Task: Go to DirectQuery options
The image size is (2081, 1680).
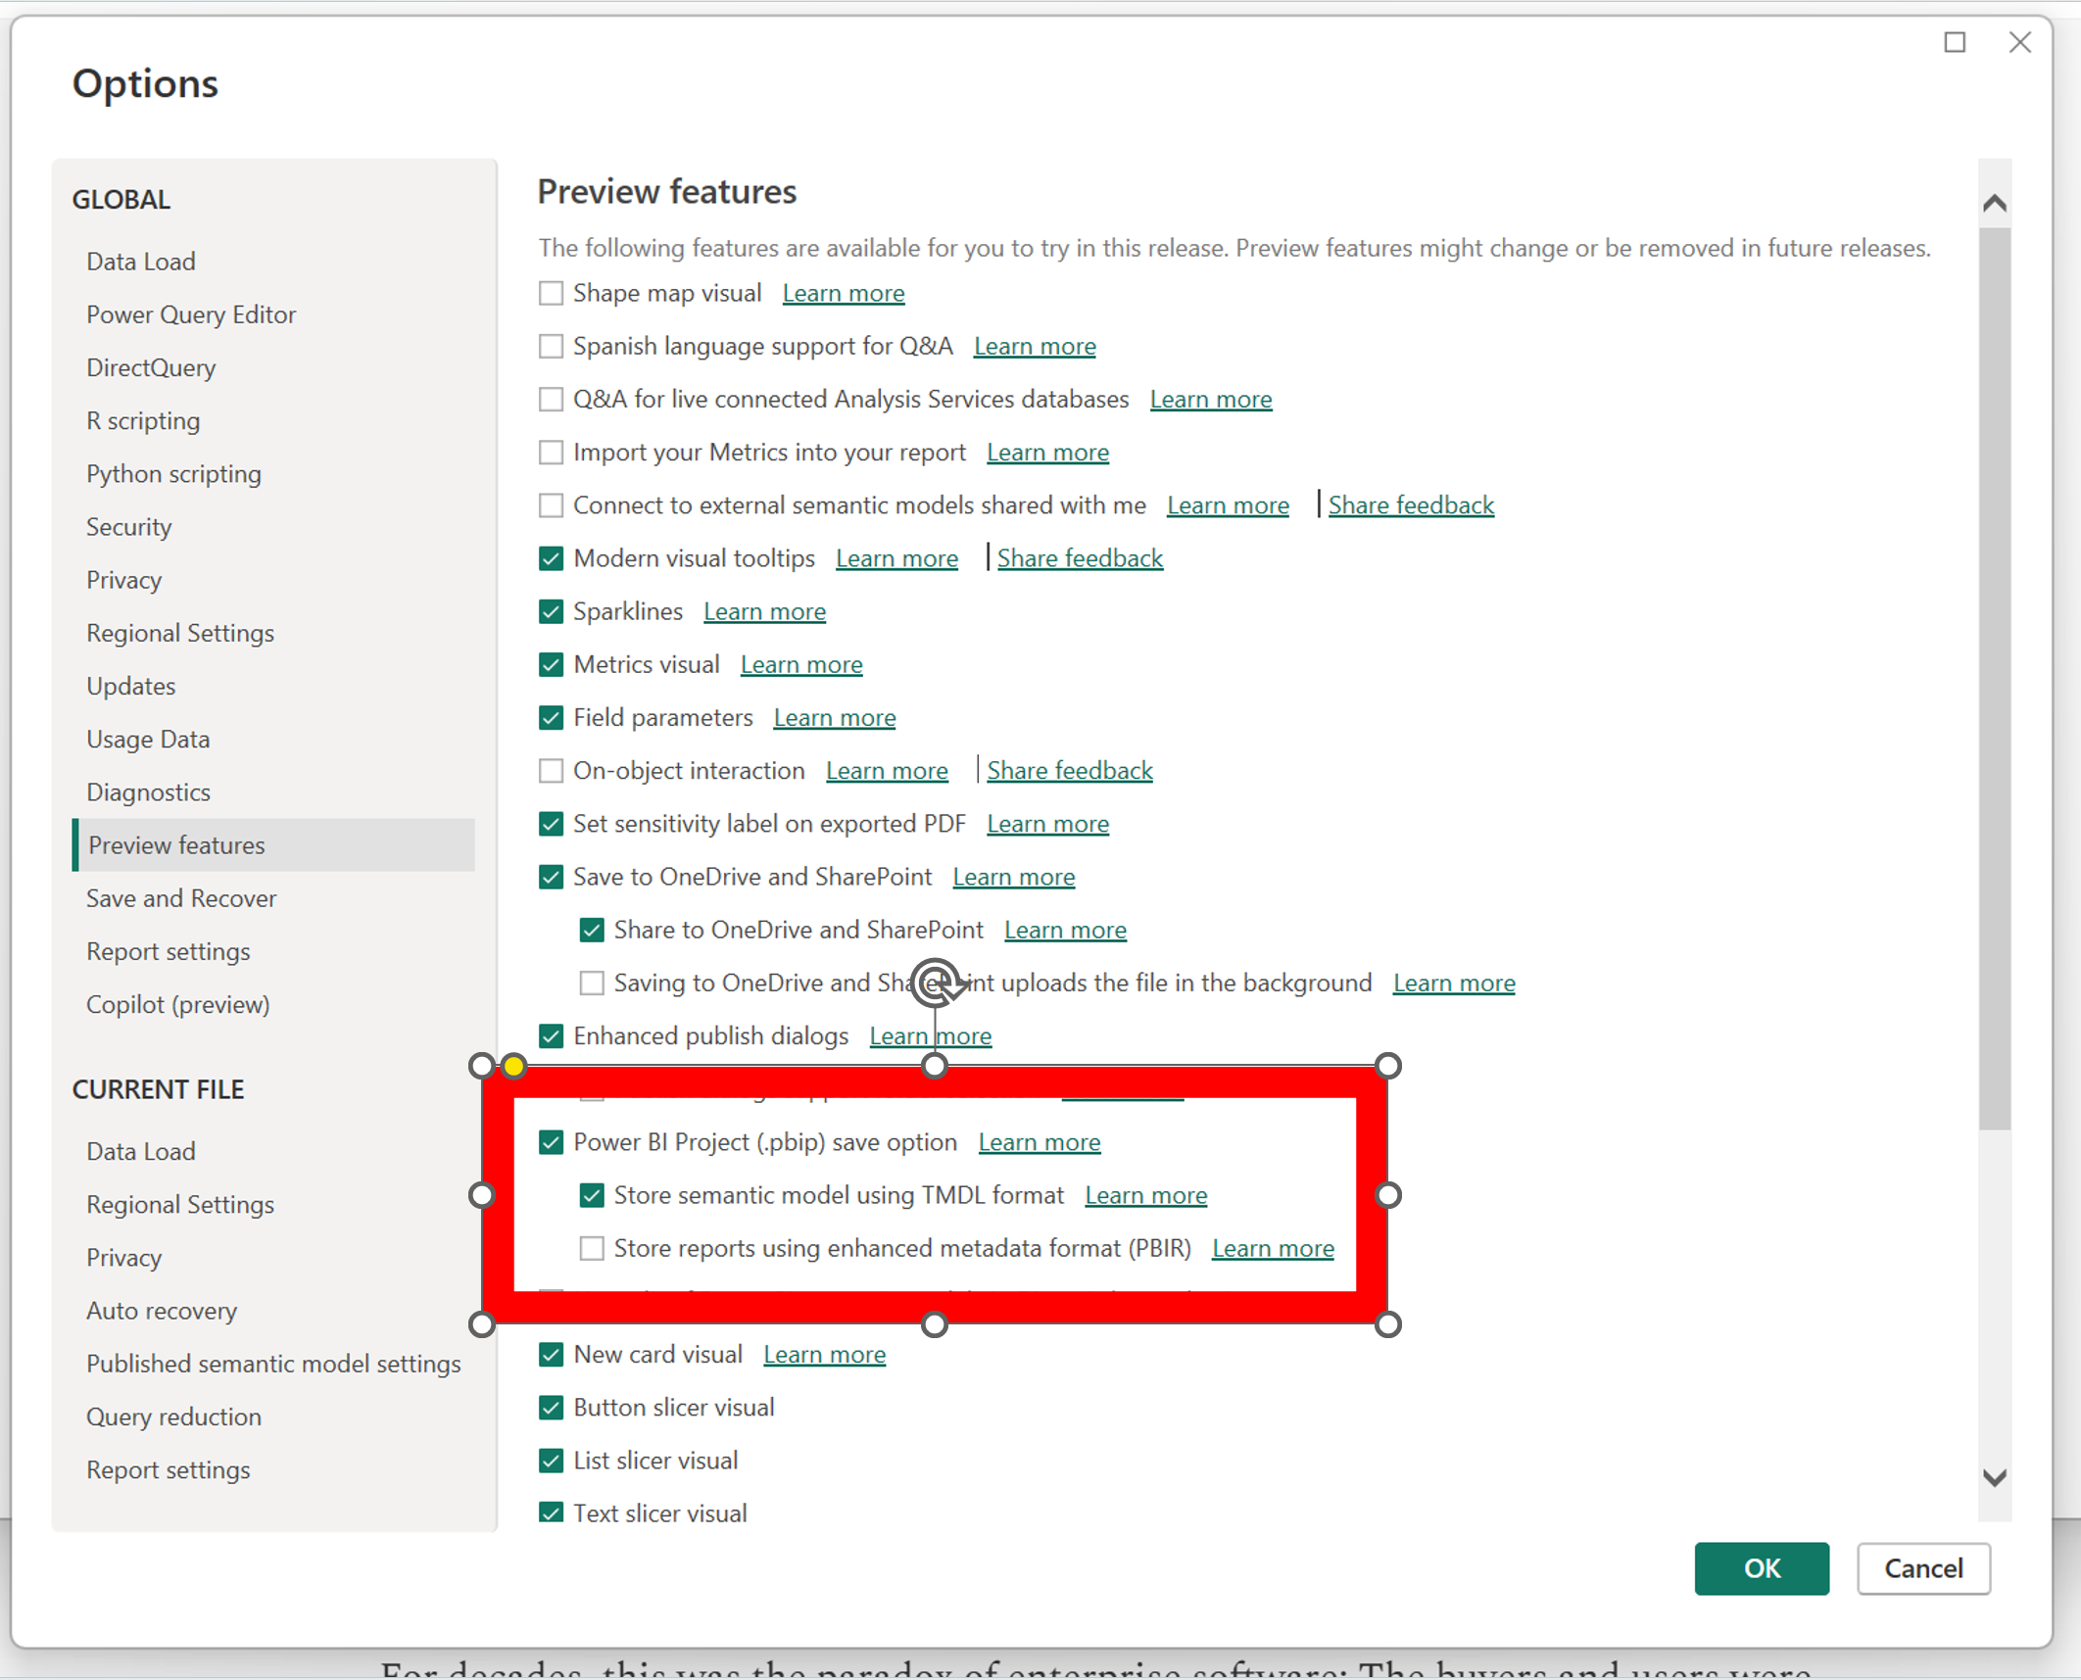Action: click(151, 367)
